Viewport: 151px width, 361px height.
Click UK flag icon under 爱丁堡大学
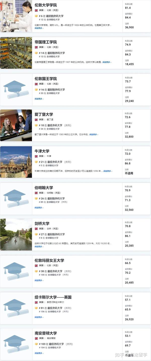[36, 120]
